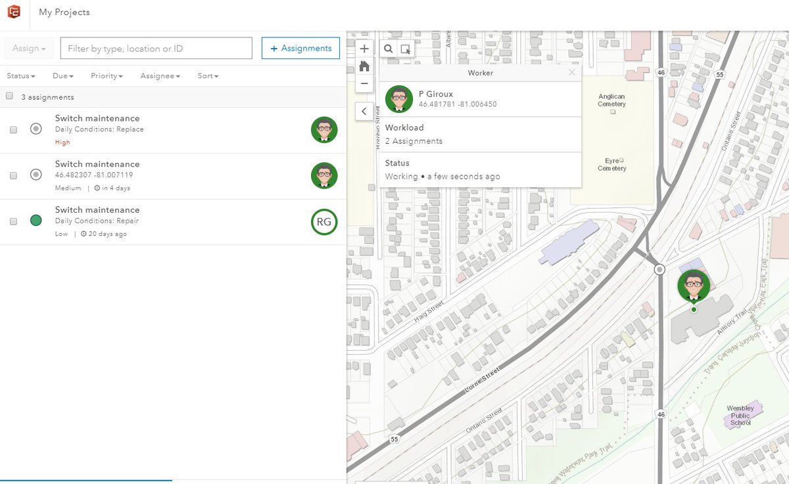Check the select-all checkbox above the assignments list
The height and width of the screenshot is (484, 789).
(10, 95)
